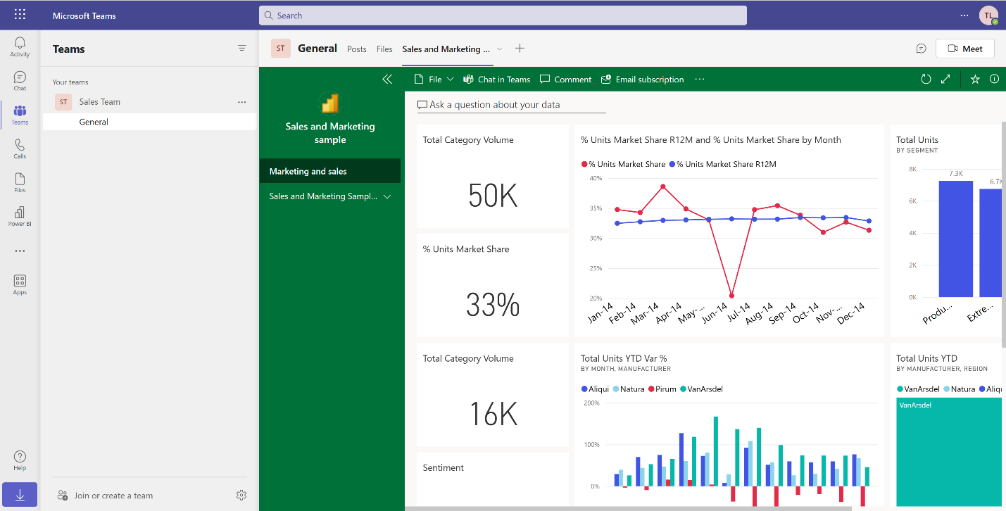
Task: Open Total Category Volume 50K tile
Action: pos(493,177)
